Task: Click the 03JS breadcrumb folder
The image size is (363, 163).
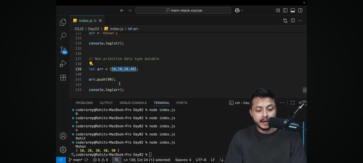Action: coord(79,29)
